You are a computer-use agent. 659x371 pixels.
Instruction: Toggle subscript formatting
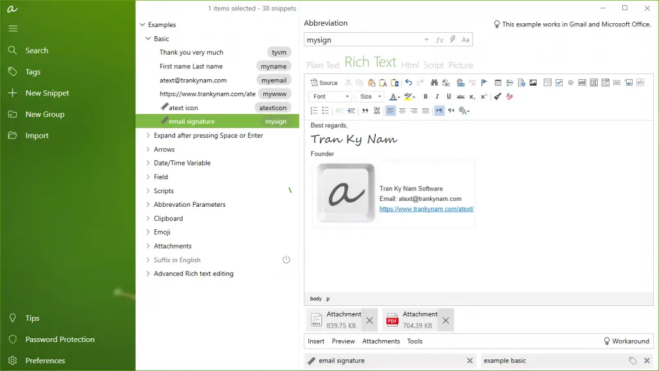472,97
